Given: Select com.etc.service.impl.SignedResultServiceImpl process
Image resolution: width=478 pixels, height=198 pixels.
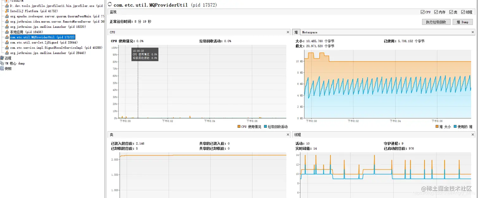Looking at the screenshot, I should click(56, 47).
